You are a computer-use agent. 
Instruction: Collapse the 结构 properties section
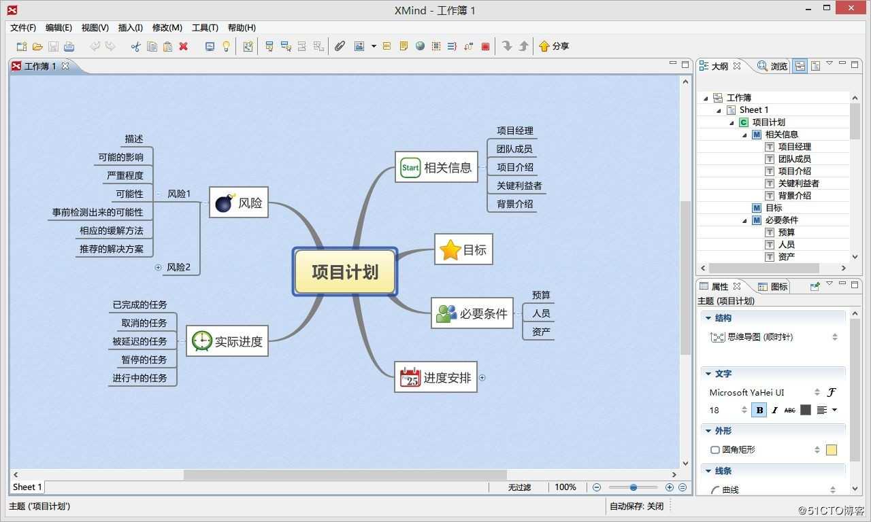pyautogui.click(x=708, y=318)
